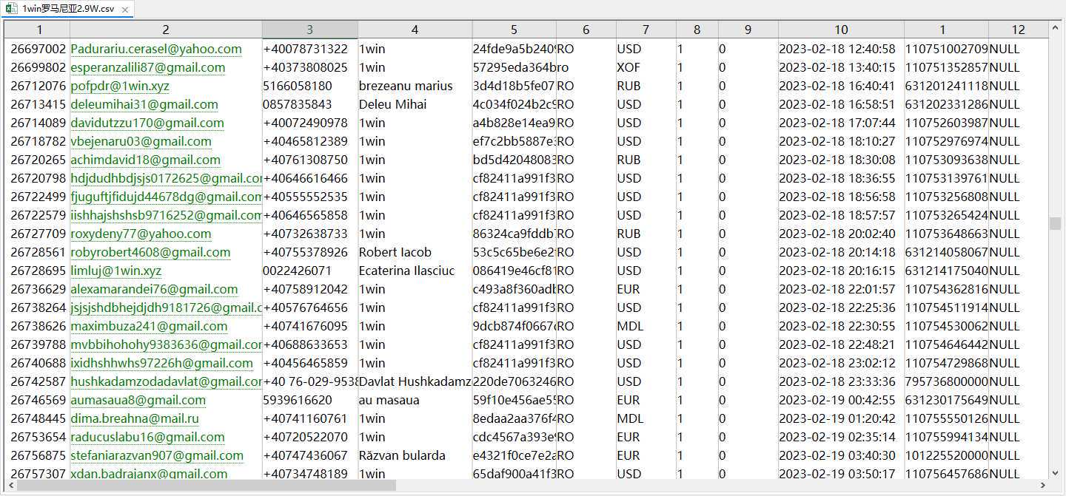
Task: Select column header 2
Action: 166,30
